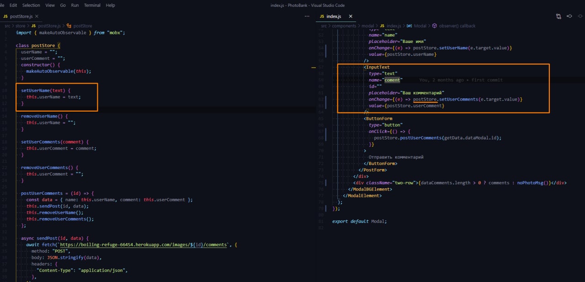Click 'constructor() {' line

pos(40,65)
